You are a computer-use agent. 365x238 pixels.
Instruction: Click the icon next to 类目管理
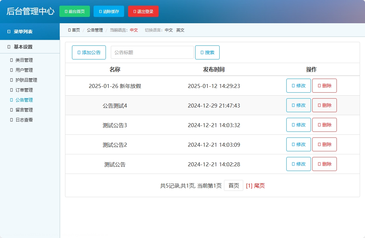(x=12, y=60)
